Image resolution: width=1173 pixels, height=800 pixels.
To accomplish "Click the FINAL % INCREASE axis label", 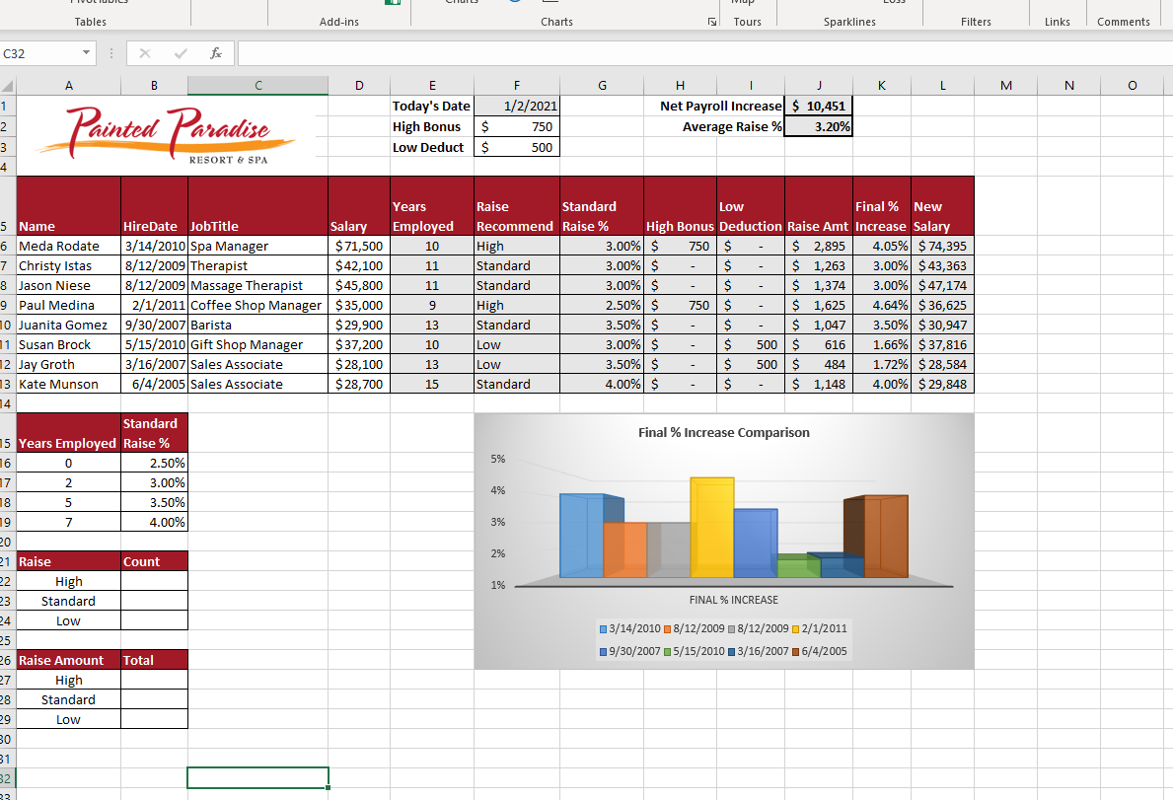I will 733,600.
